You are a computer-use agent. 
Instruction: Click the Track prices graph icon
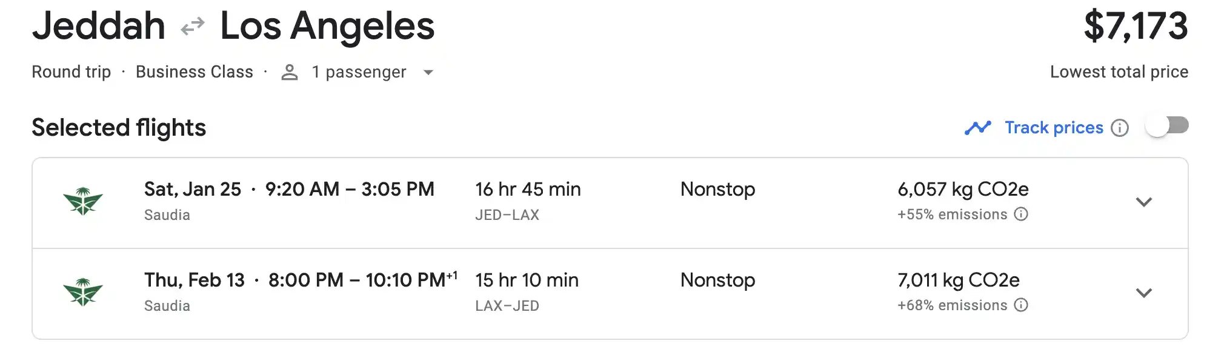[977, 128]
